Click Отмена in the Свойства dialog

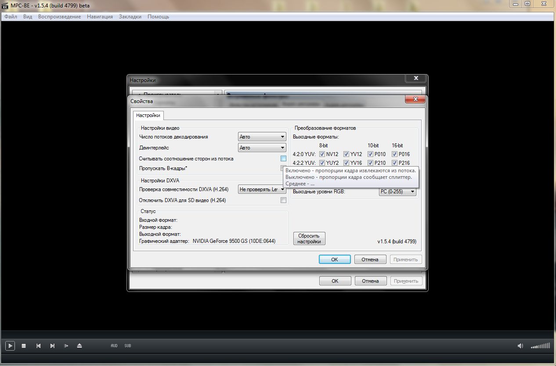(370, 259)
